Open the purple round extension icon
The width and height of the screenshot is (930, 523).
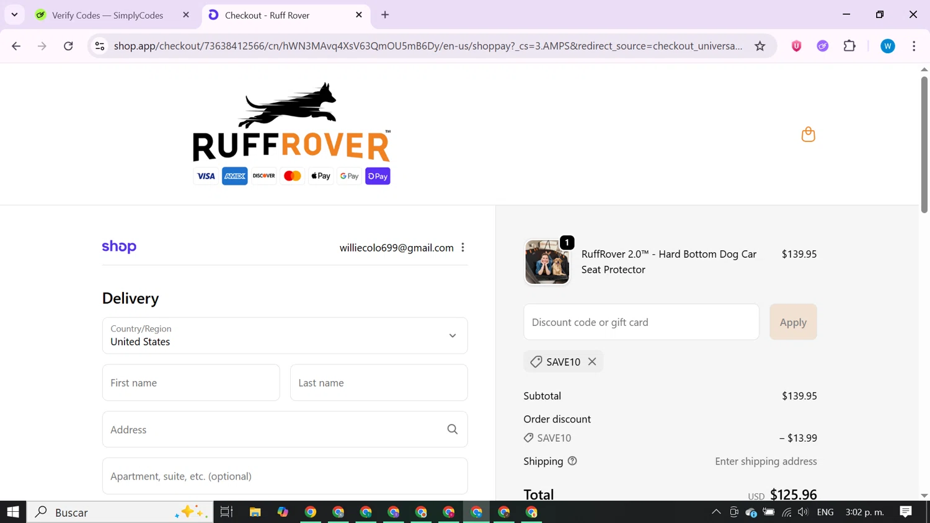tap(823, 46)
